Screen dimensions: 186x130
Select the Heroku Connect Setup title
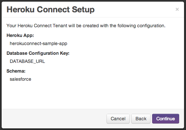point(50,9)
